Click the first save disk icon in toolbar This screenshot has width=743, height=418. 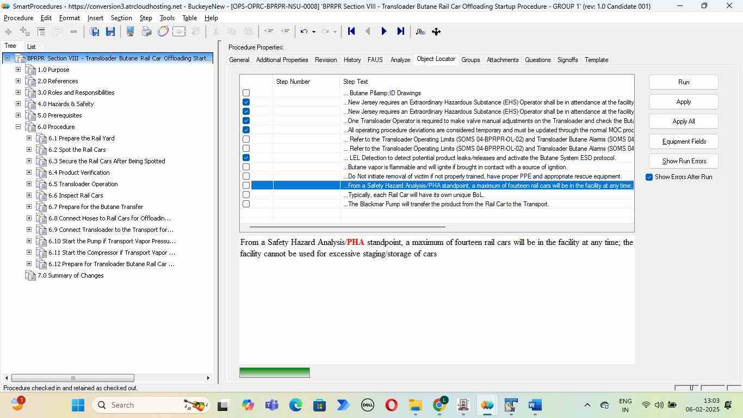coord(94,32)
